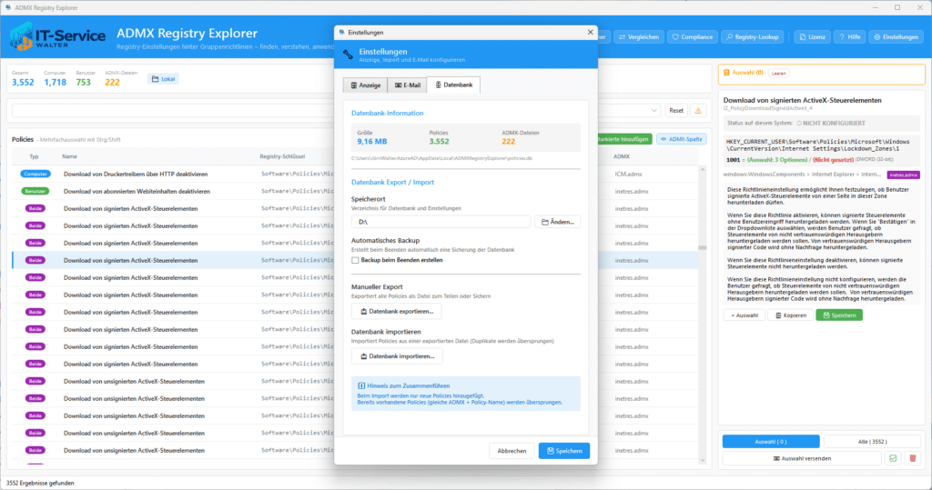
Task: Click the NICHT KONFIGURIERT status indicator
Action: pos(831,123)
